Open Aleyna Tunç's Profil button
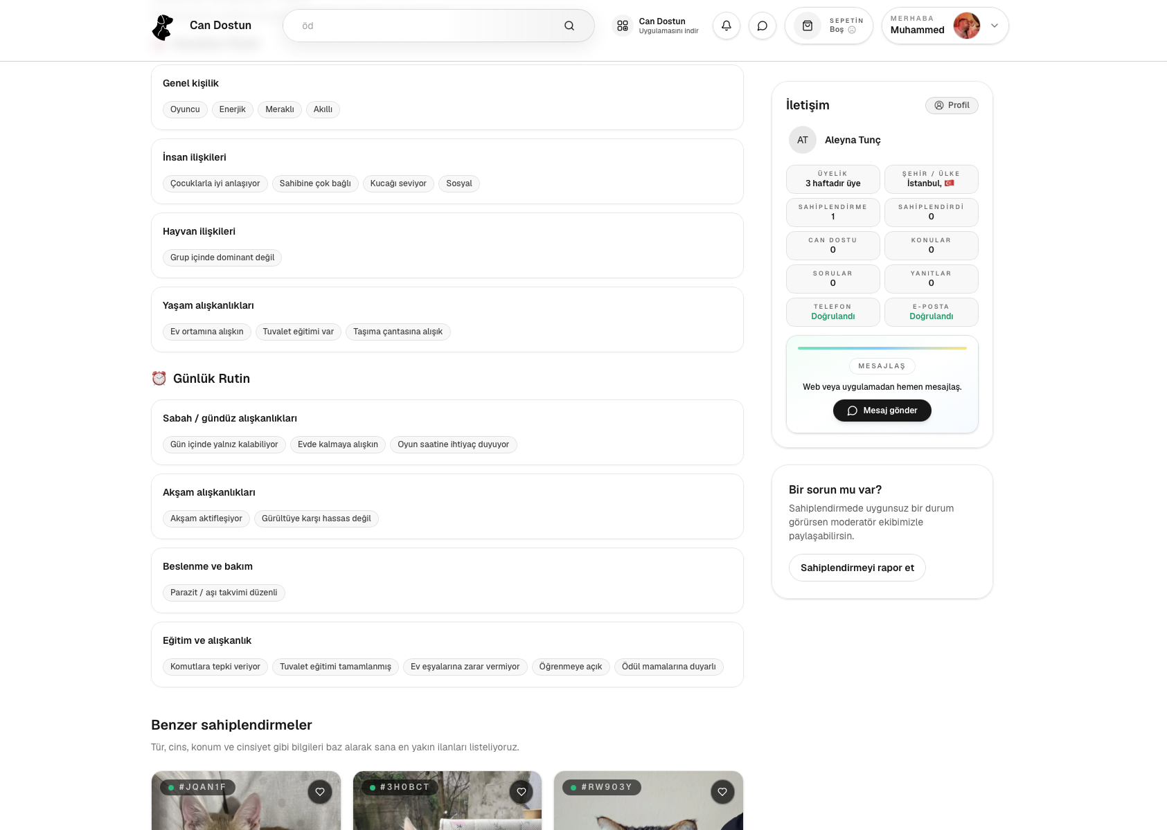 point(952,105)
